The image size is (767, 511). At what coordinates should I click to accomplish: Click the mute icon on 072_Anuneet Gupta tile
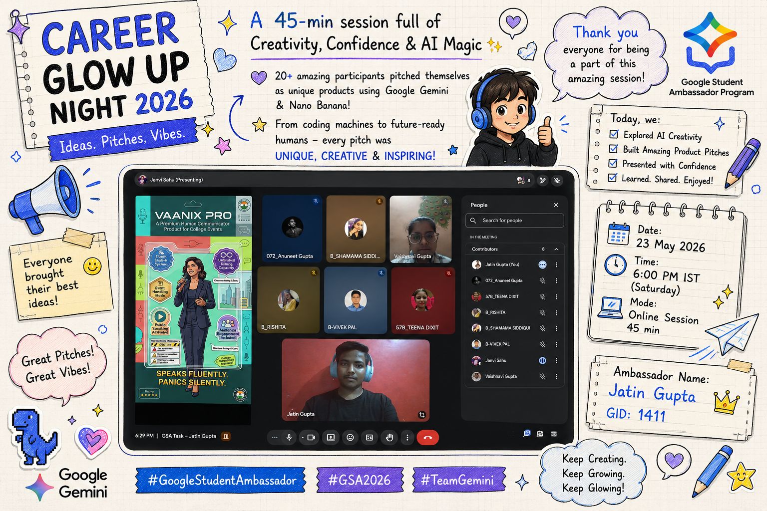coord(316,201)
